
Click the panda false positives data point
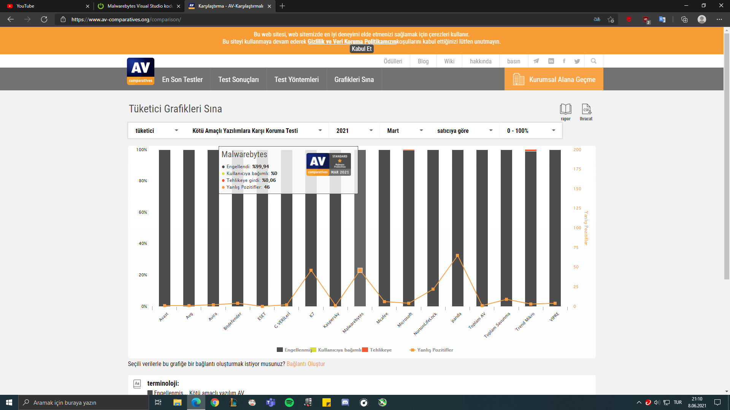[457, 255]
